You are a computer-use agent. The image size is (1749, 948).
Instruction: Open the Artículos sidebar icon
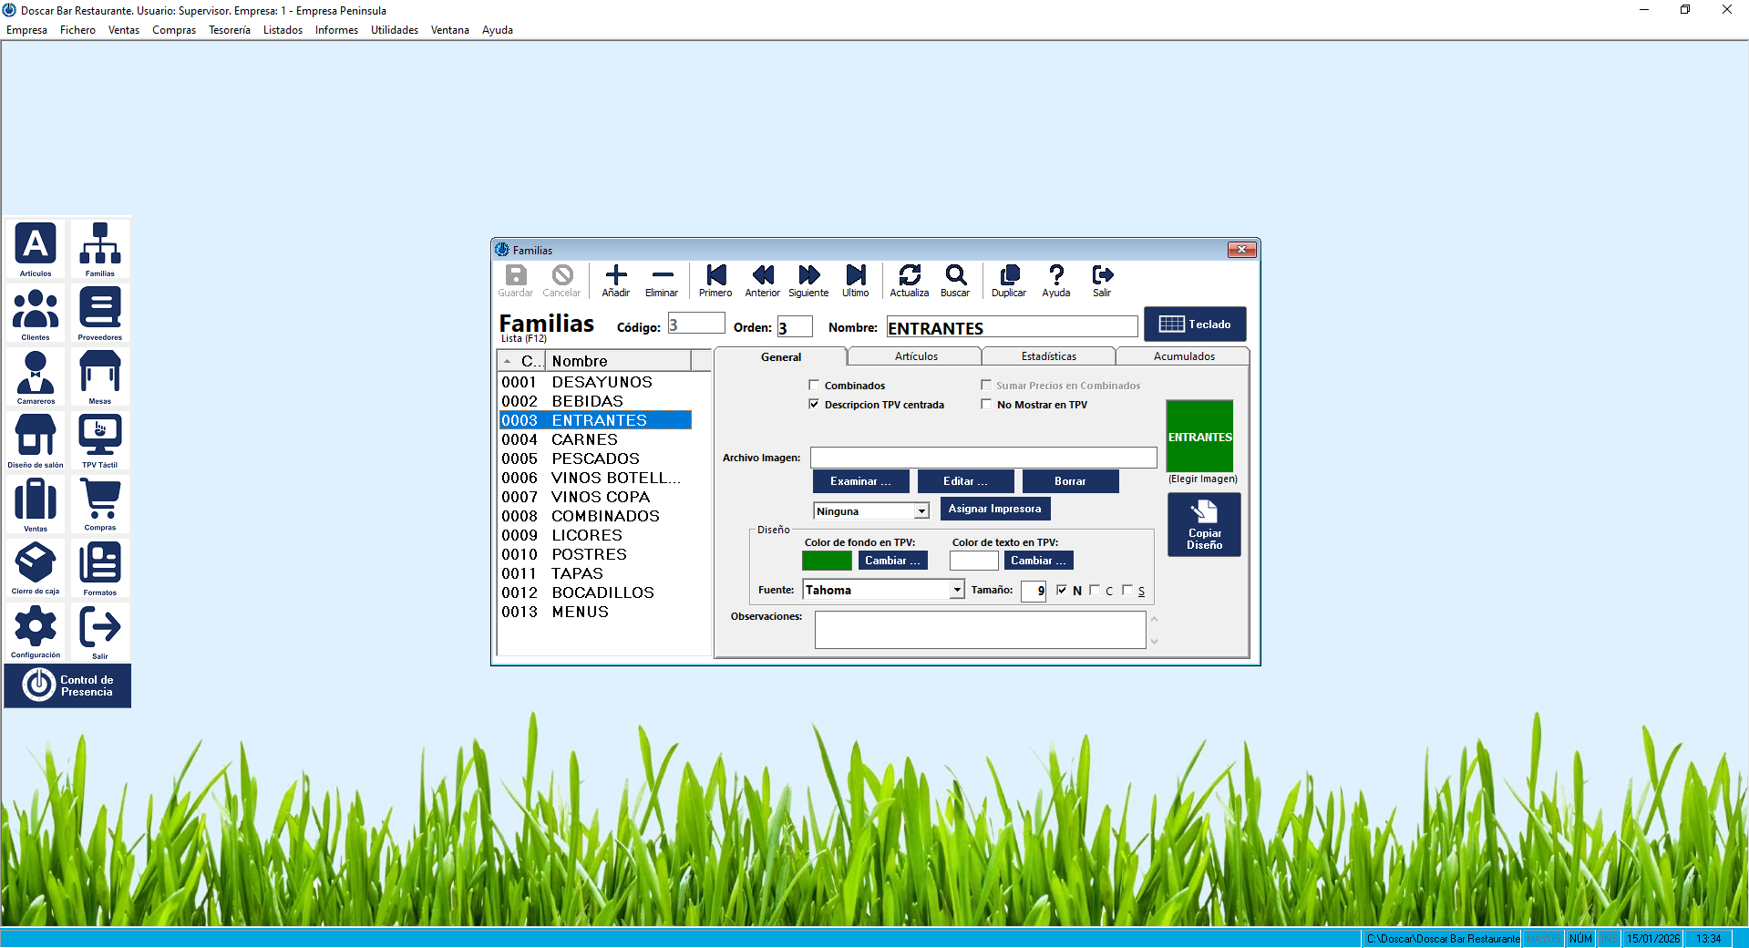36,248
